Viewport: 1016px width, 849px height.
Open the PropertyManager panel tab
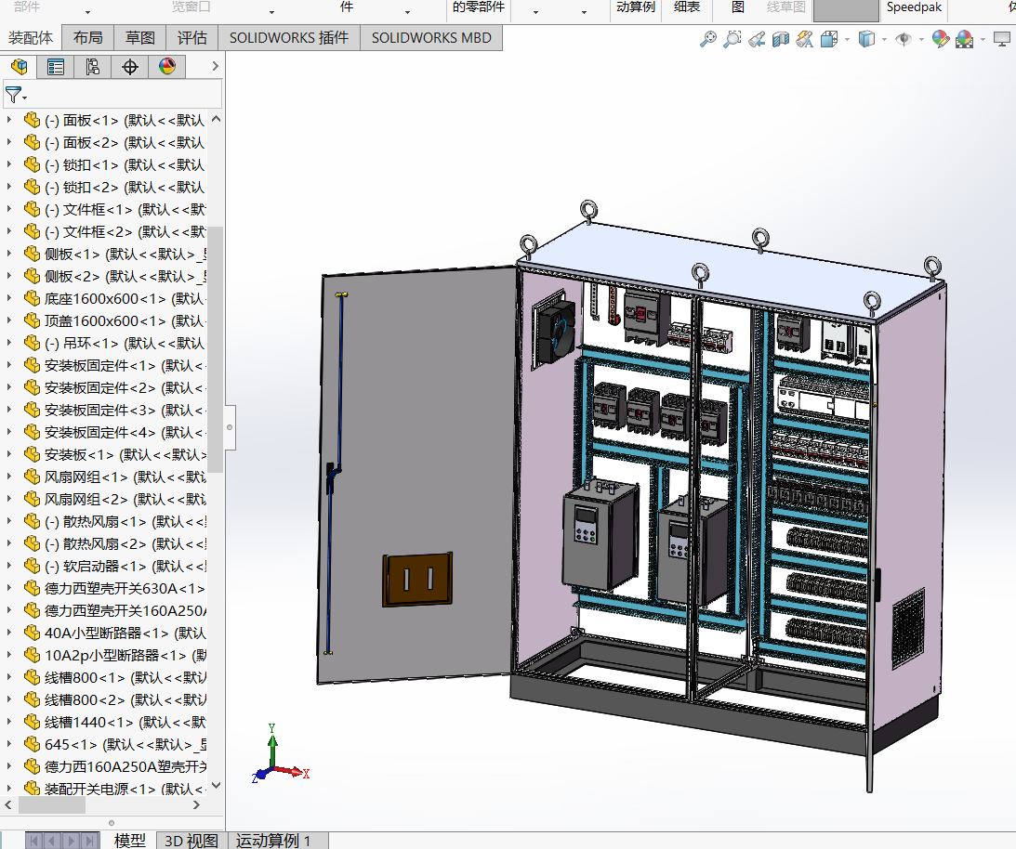click(56, 67)
